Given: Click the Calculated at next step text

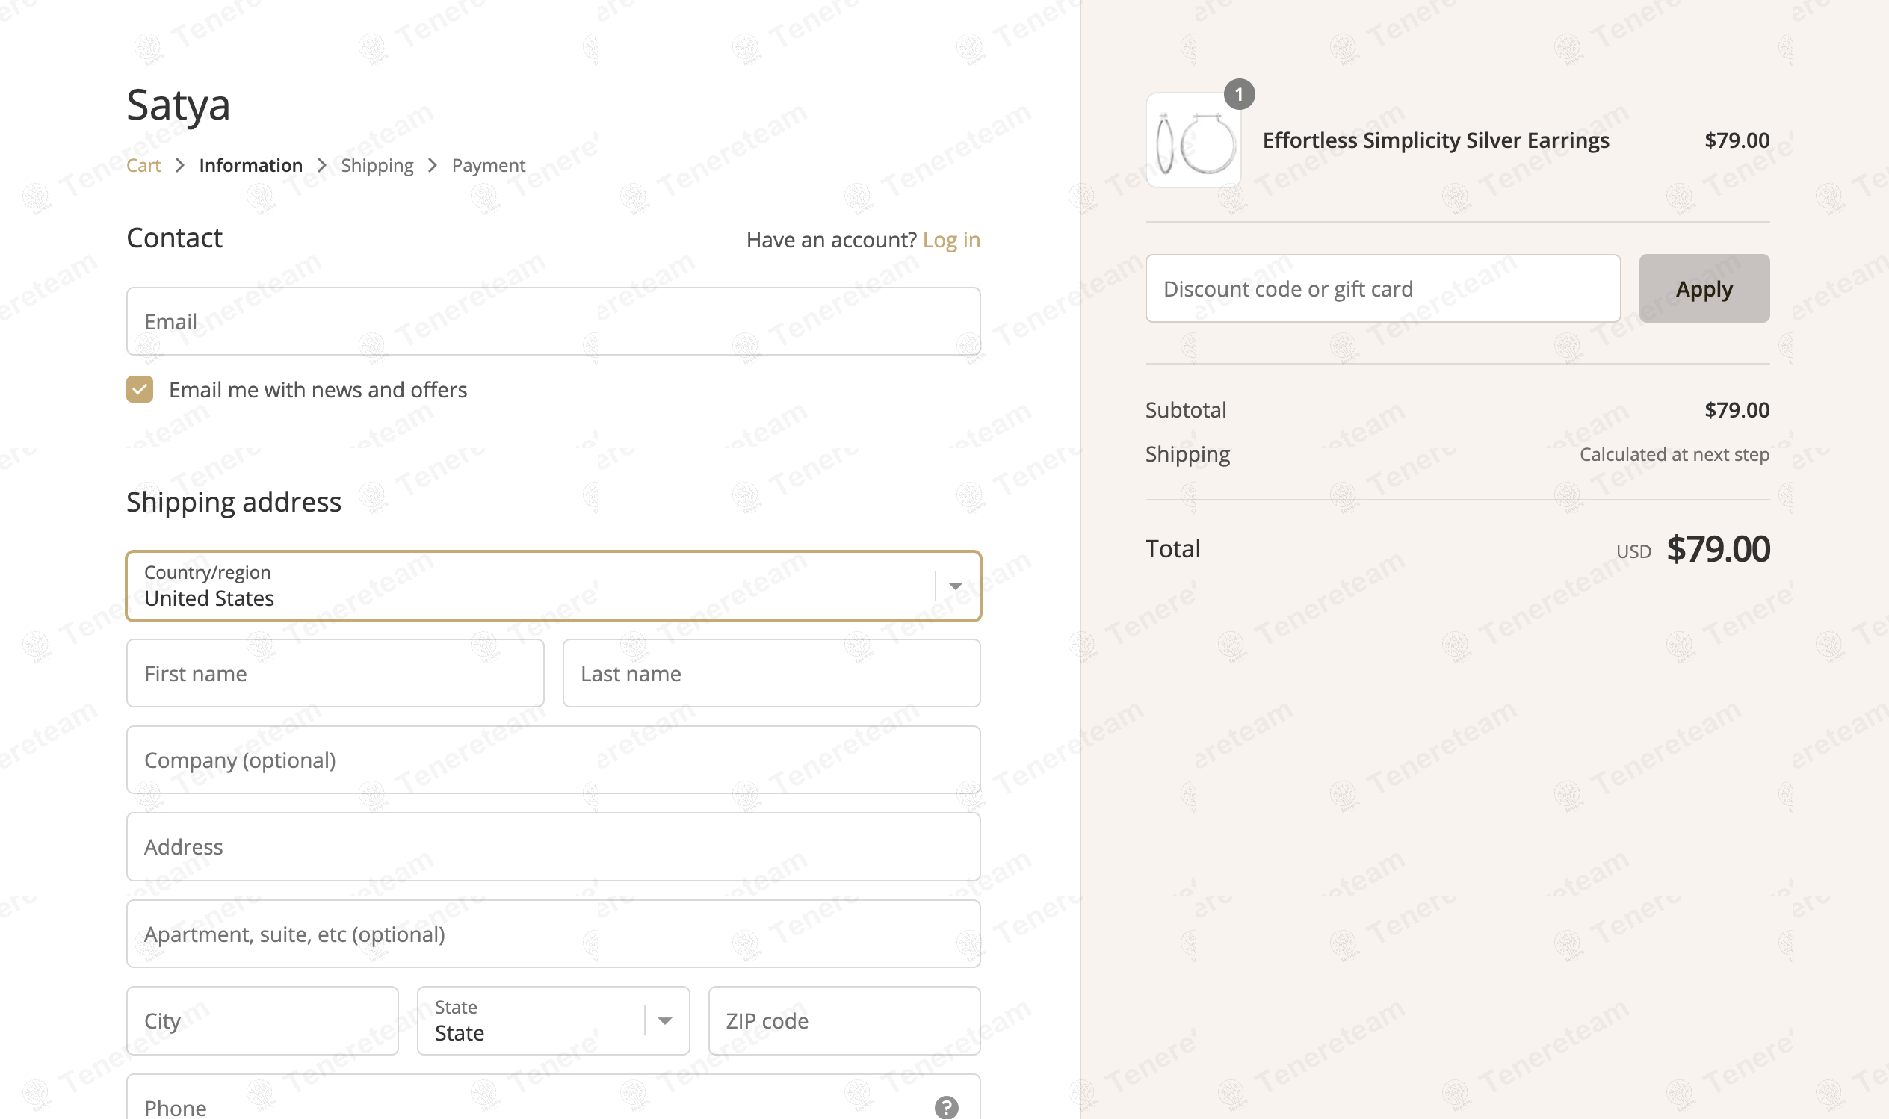Looking at the screenshot, I should click(x=1674, y=455).
